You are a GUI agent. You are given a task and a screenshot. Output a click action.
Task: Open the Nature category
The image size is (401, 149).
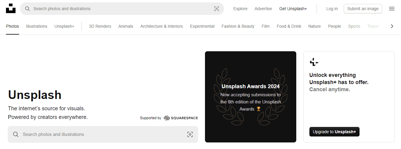click(x=314, y=26)
